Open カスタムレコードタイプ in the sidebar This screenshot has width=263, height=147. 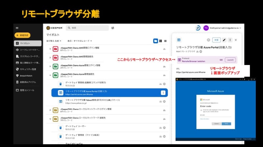(x=28, y=56)
